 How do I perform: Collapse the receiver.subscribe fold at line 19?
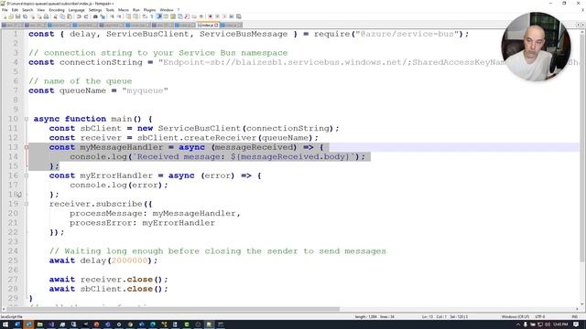coord(27,204)
